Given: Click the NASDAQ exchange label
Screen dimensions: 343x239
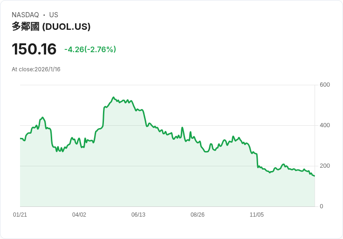Looking at the screenshot, I should coord(25,15).
